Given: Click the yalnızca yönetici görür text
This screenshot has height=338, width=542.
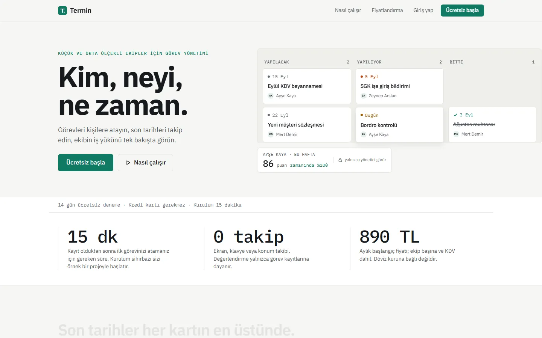Looking at the screenshot, I should [365, 160].
